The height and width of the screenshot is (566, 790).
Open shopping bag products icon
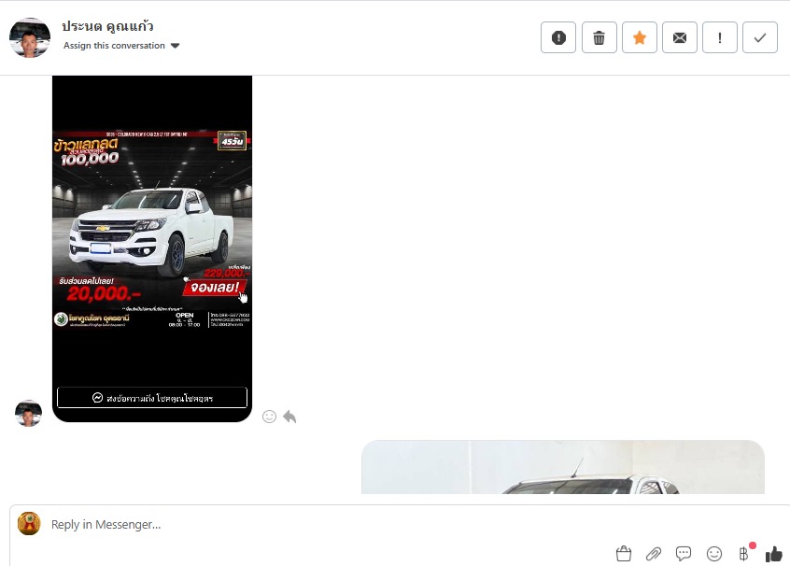pos(623,554)
